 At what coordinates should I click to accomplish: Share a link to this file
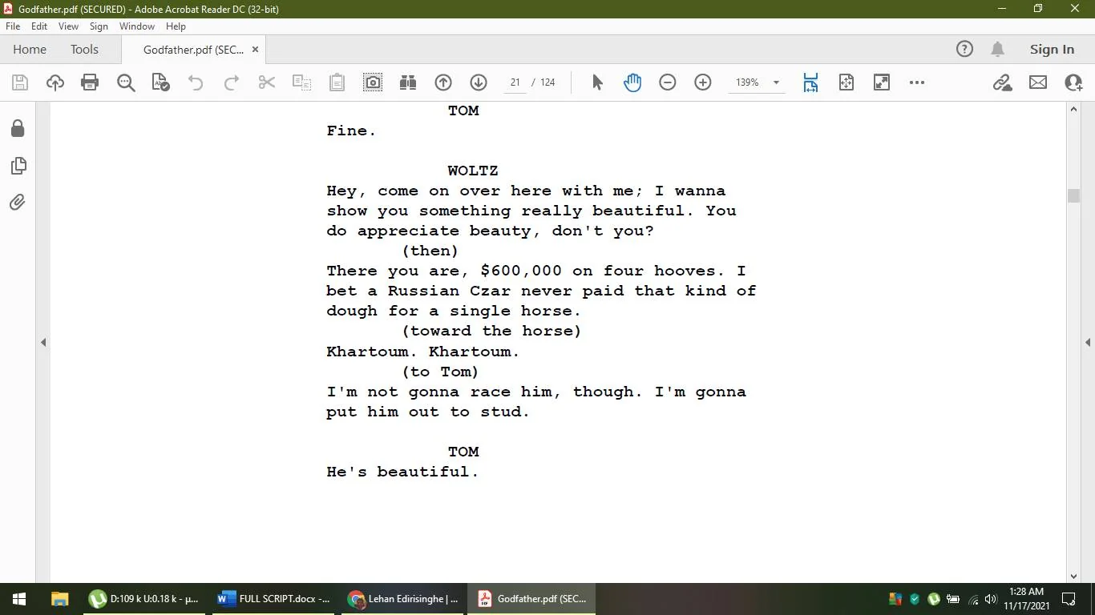click(x=1002, y=82)
